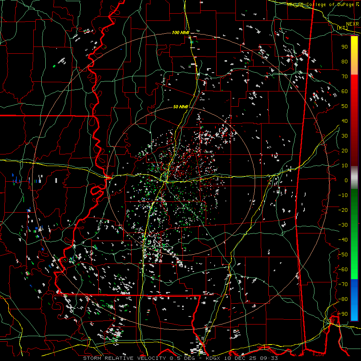Click the -80 value on velocity scale
This screenshot has width=361, height=361.
(x=343, y=299)
